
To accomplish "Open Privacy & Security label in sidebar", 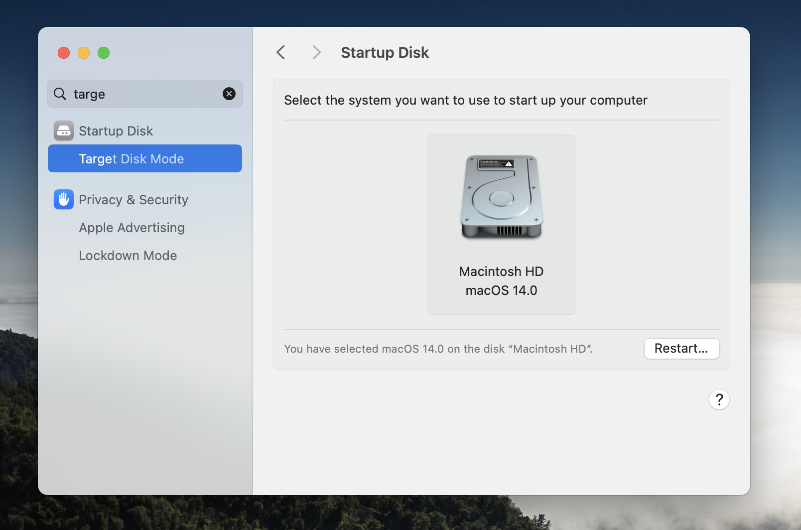I will point(133,200).
